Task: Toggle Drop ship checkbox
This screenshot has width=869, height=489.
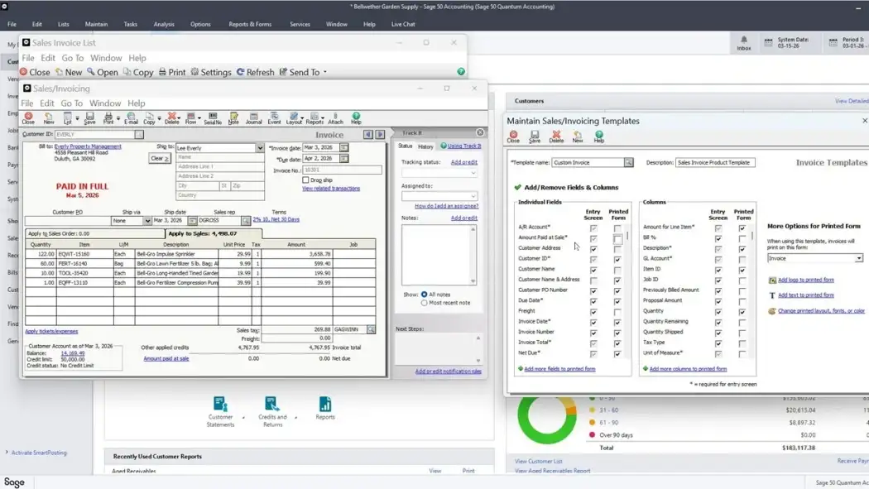Action: [x=305, y=180]
